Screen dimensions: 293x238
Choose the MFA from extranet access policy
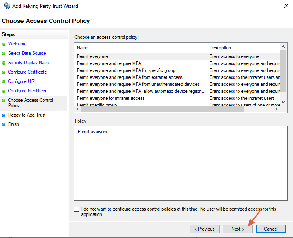[177, 77]
